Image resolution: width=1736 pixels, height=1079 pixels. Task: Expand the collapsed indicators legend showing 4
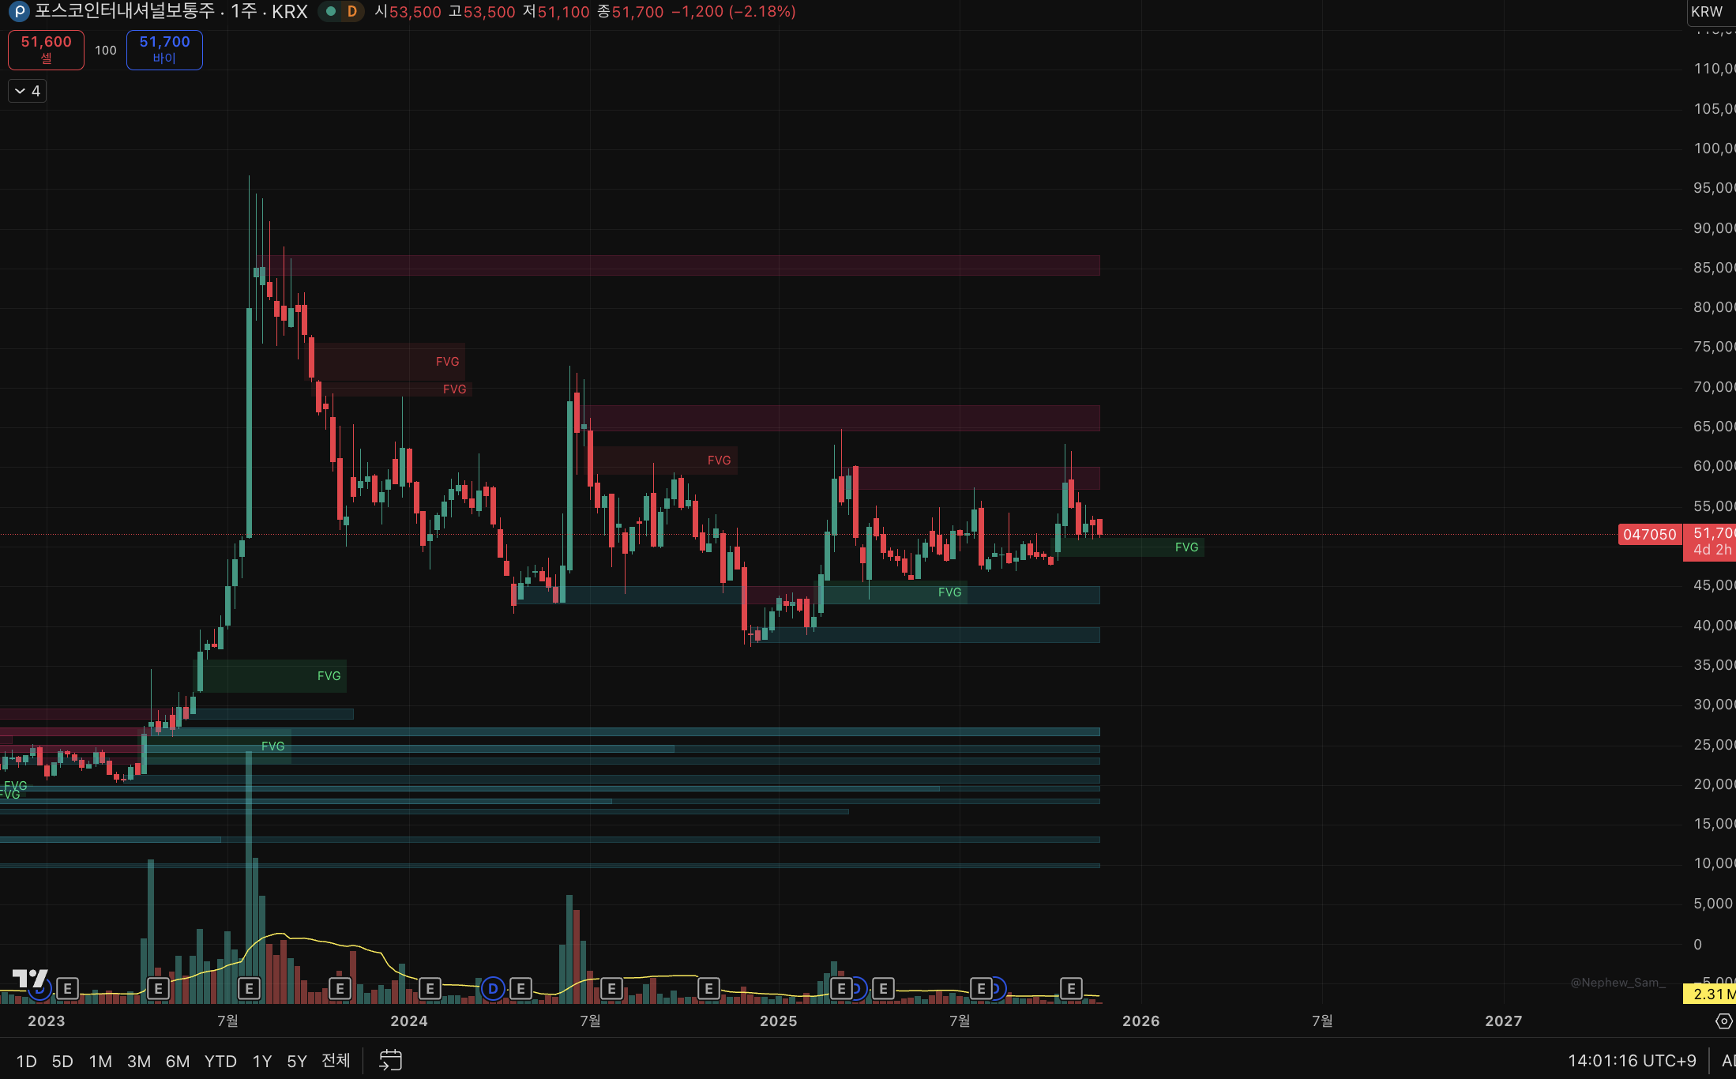(28, 91)
